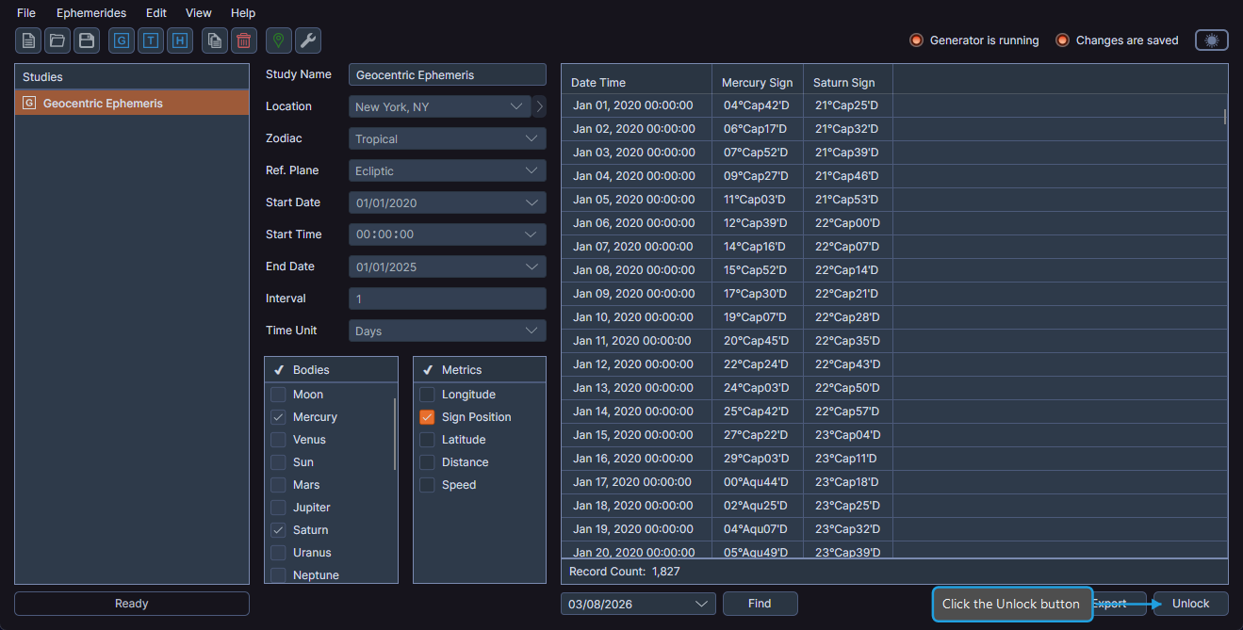
Task: Expand the Time Unit dropdown
Action: [447, 331]
